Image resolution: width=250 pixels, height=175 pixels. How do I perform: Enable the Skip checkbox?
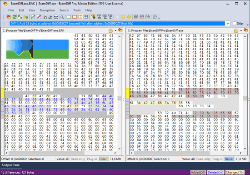pyautogui.click(x=235, y=24)
